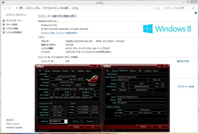Click the shield icon beside リモートの設定
199x134 pixels.
4,25
